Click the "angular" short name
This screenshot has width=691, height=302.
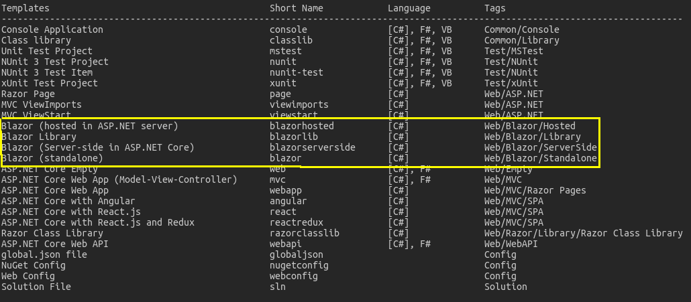click(x=288, y=201)
